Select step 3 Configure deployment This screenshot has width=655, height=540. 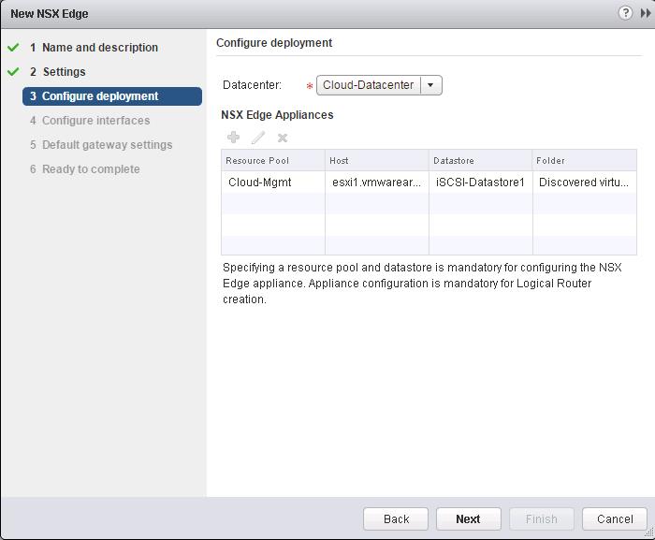[112, 96]
